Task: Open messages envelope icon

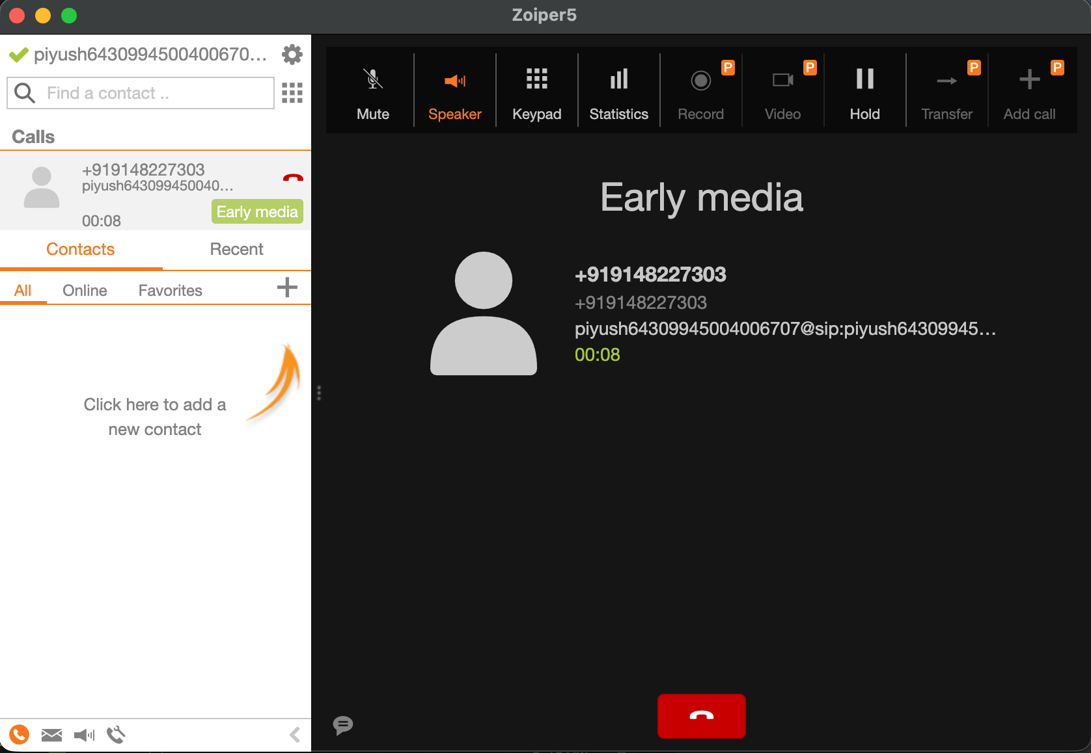Action: point(51,735)
